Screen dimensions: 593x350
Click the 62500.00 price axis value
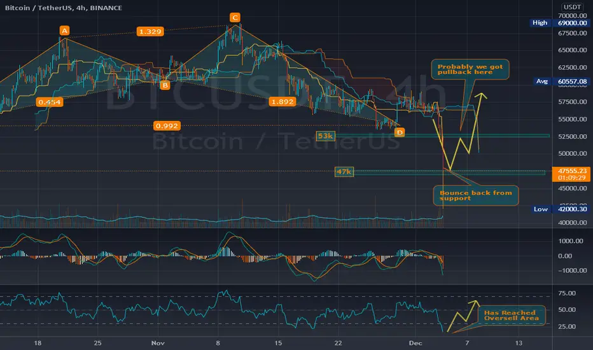point(572,67)
